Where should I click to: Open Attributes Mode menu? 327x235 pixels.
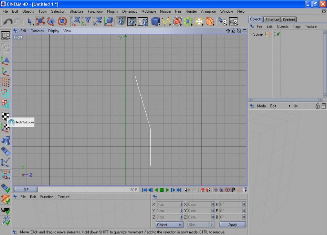click(261, 106)
